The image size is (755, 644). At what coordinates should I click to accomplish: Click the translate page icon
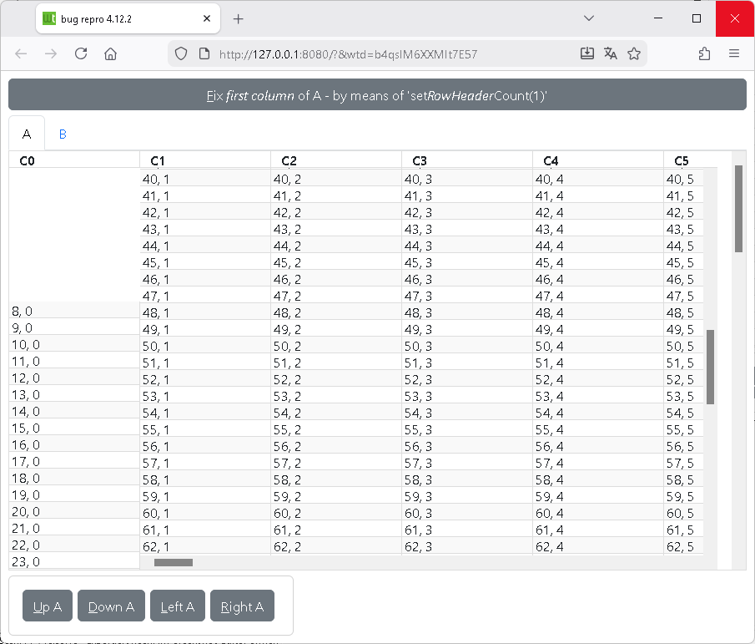click(x=611, y=53)
